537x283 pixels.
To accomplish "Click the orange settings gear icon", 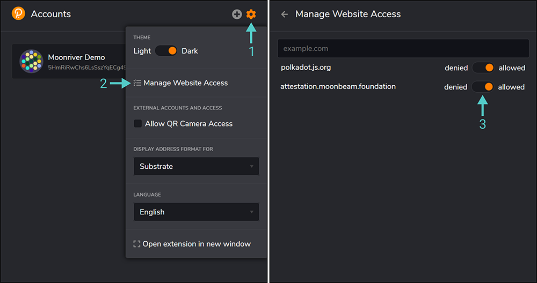I will coord(251,14).
